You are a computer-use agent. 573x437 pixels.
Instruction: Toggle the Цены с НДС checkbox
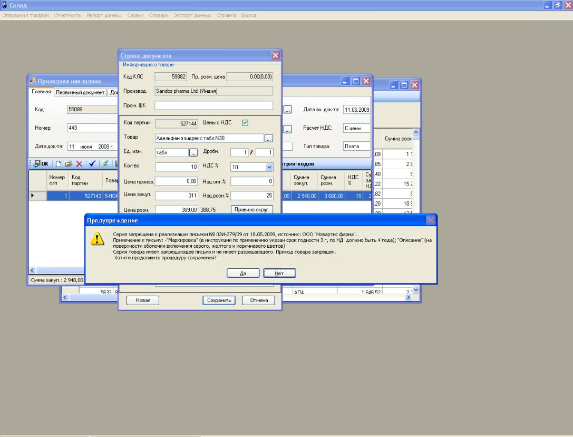click(244, 123)
